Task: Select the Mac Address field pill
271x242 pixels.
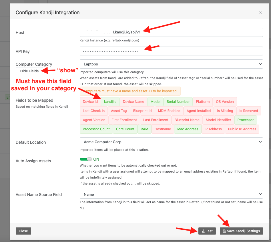Action: click(x=188, y=129)
